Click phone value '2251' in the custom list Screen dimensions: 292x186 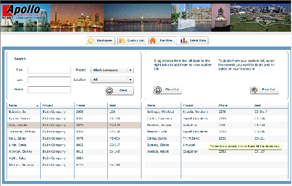pos(223,152)
